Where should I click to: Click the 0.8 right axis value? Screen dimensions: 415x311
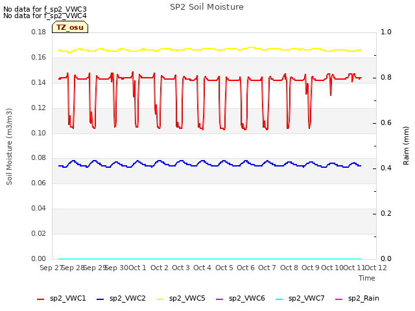[x=386, y=78]
